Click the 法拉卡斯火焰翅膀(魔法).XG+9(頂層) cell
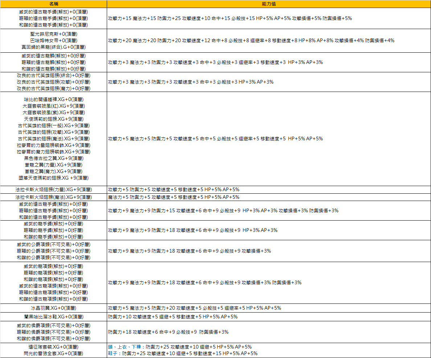This screenshot has width=431, height=358. click(x=53, y=197)
